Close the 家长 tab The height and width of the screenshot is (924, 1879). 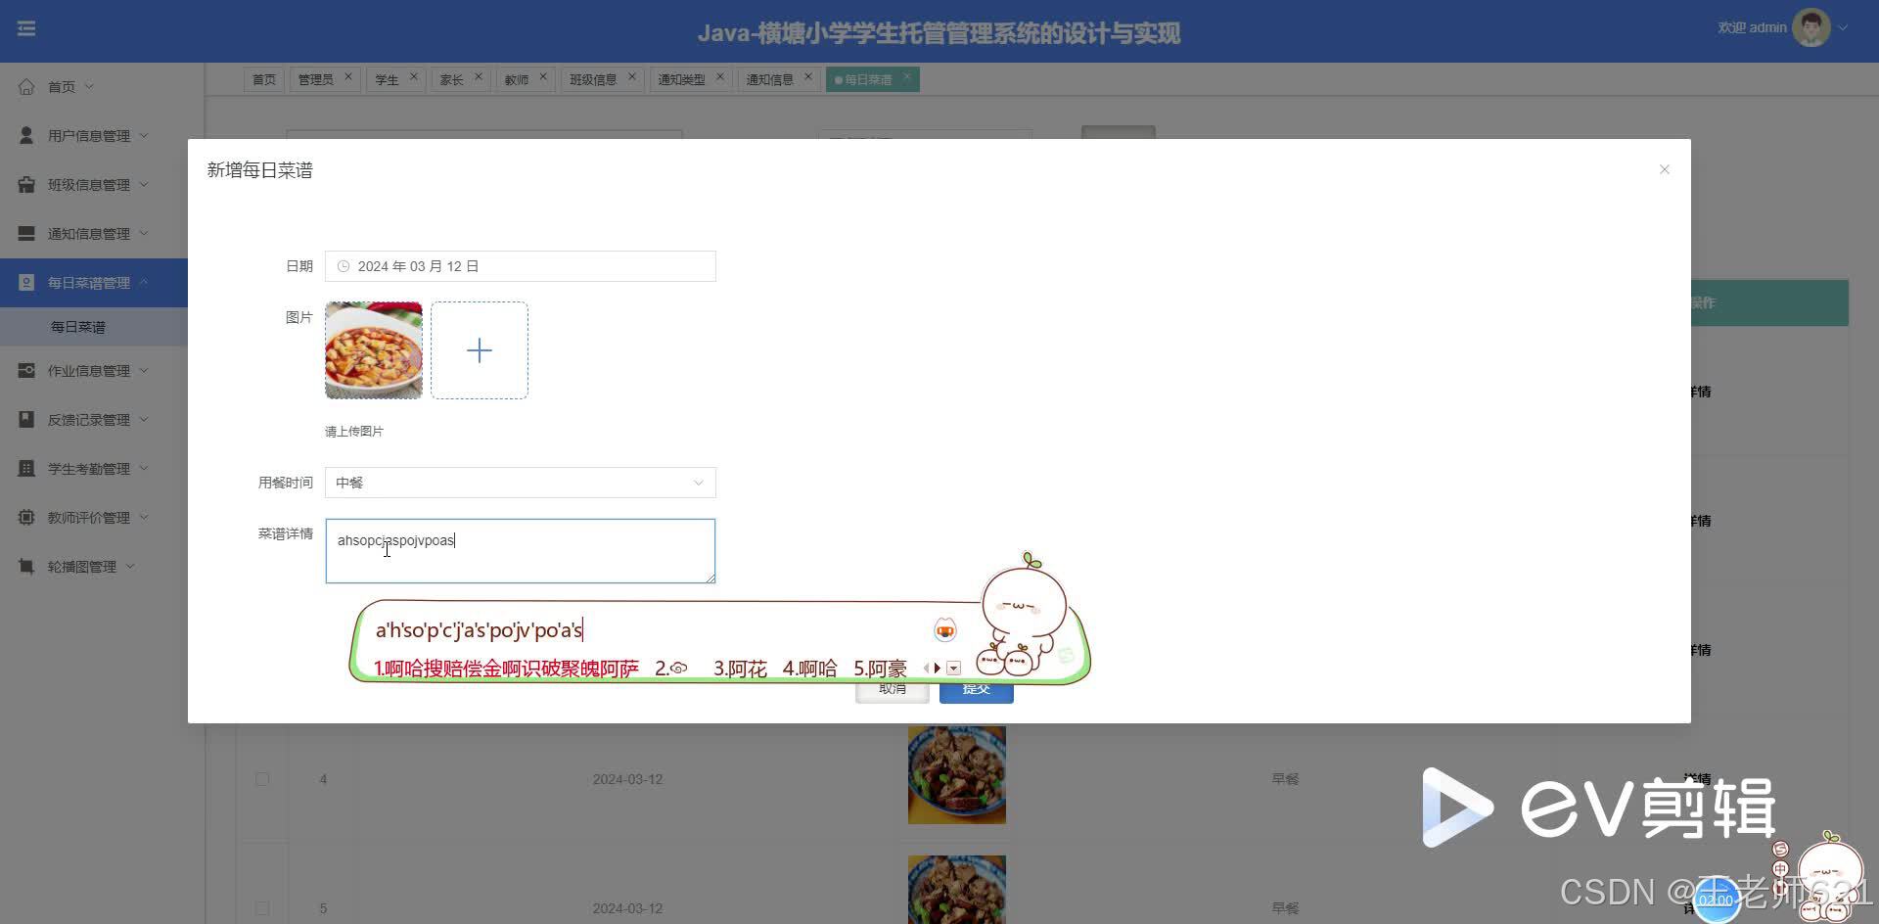(x=479, y=76)
